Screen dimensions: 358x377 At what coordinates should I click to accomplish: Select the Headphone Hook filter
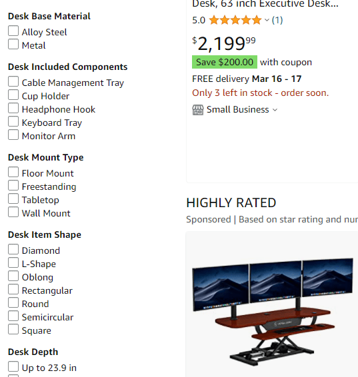13,108
